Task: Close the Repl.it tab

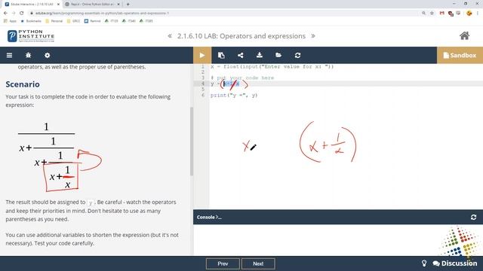Action: point(118,5)
